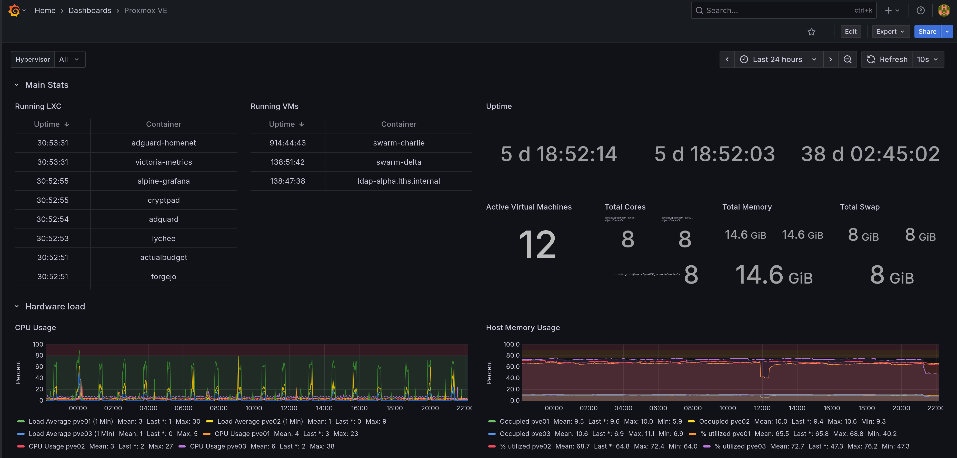Viewport: 957px width, 458px height.
Task: Click % utilized pve01 color swatch
Action: click(692, 434)
